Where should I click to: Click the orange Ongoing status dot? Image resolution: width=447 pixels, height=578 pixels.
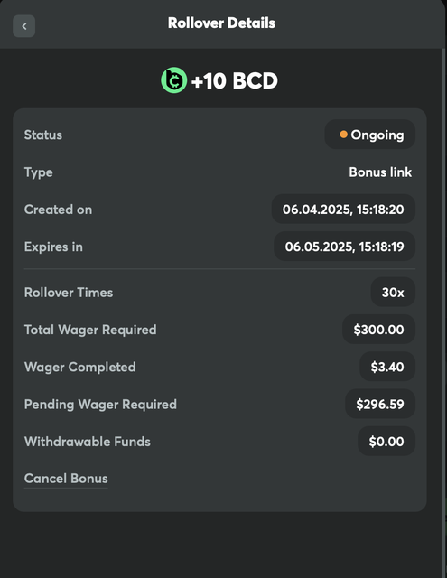(x=343, y=135)
